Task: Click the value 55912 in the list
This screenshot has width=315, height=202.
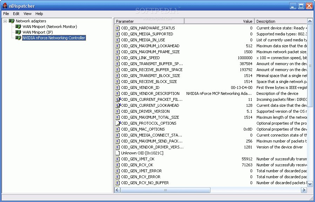Action: click(247, 159)
